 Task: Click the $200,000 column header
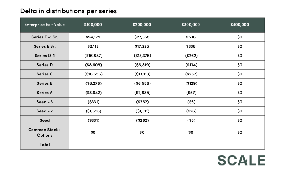tap(142, 25)
